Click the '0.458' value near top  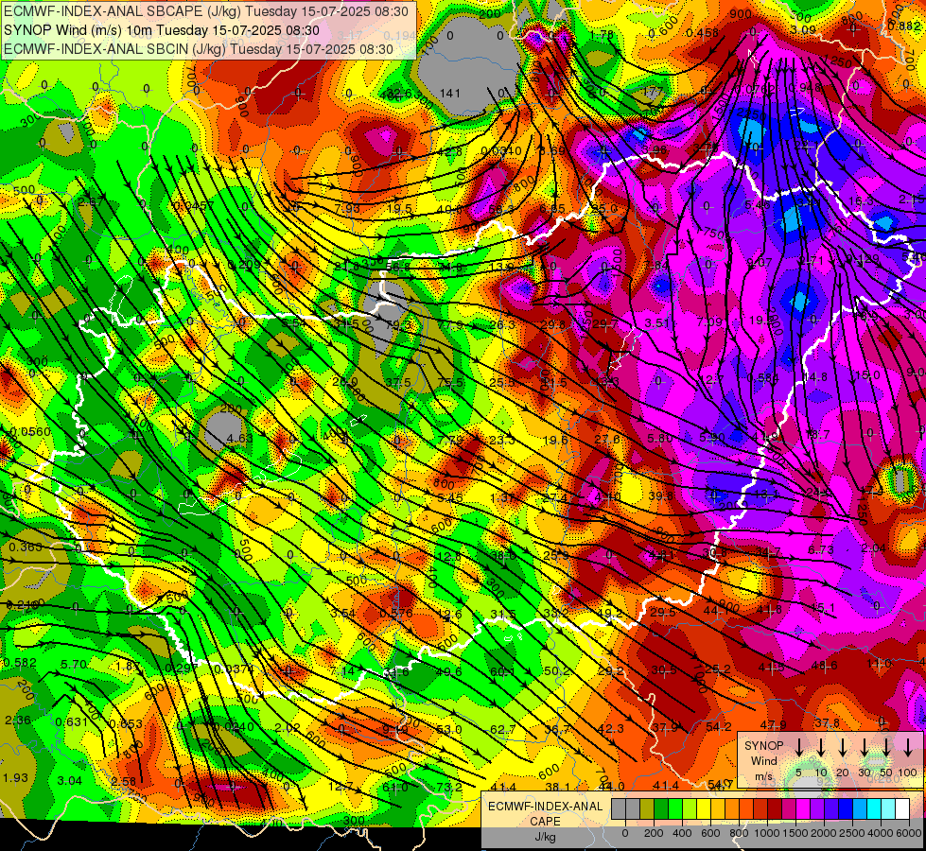pos(703,33)
